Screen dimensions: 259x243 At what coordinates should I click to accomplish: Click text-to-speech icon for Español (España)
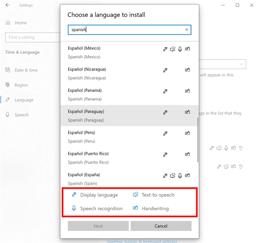click(173, 176)
